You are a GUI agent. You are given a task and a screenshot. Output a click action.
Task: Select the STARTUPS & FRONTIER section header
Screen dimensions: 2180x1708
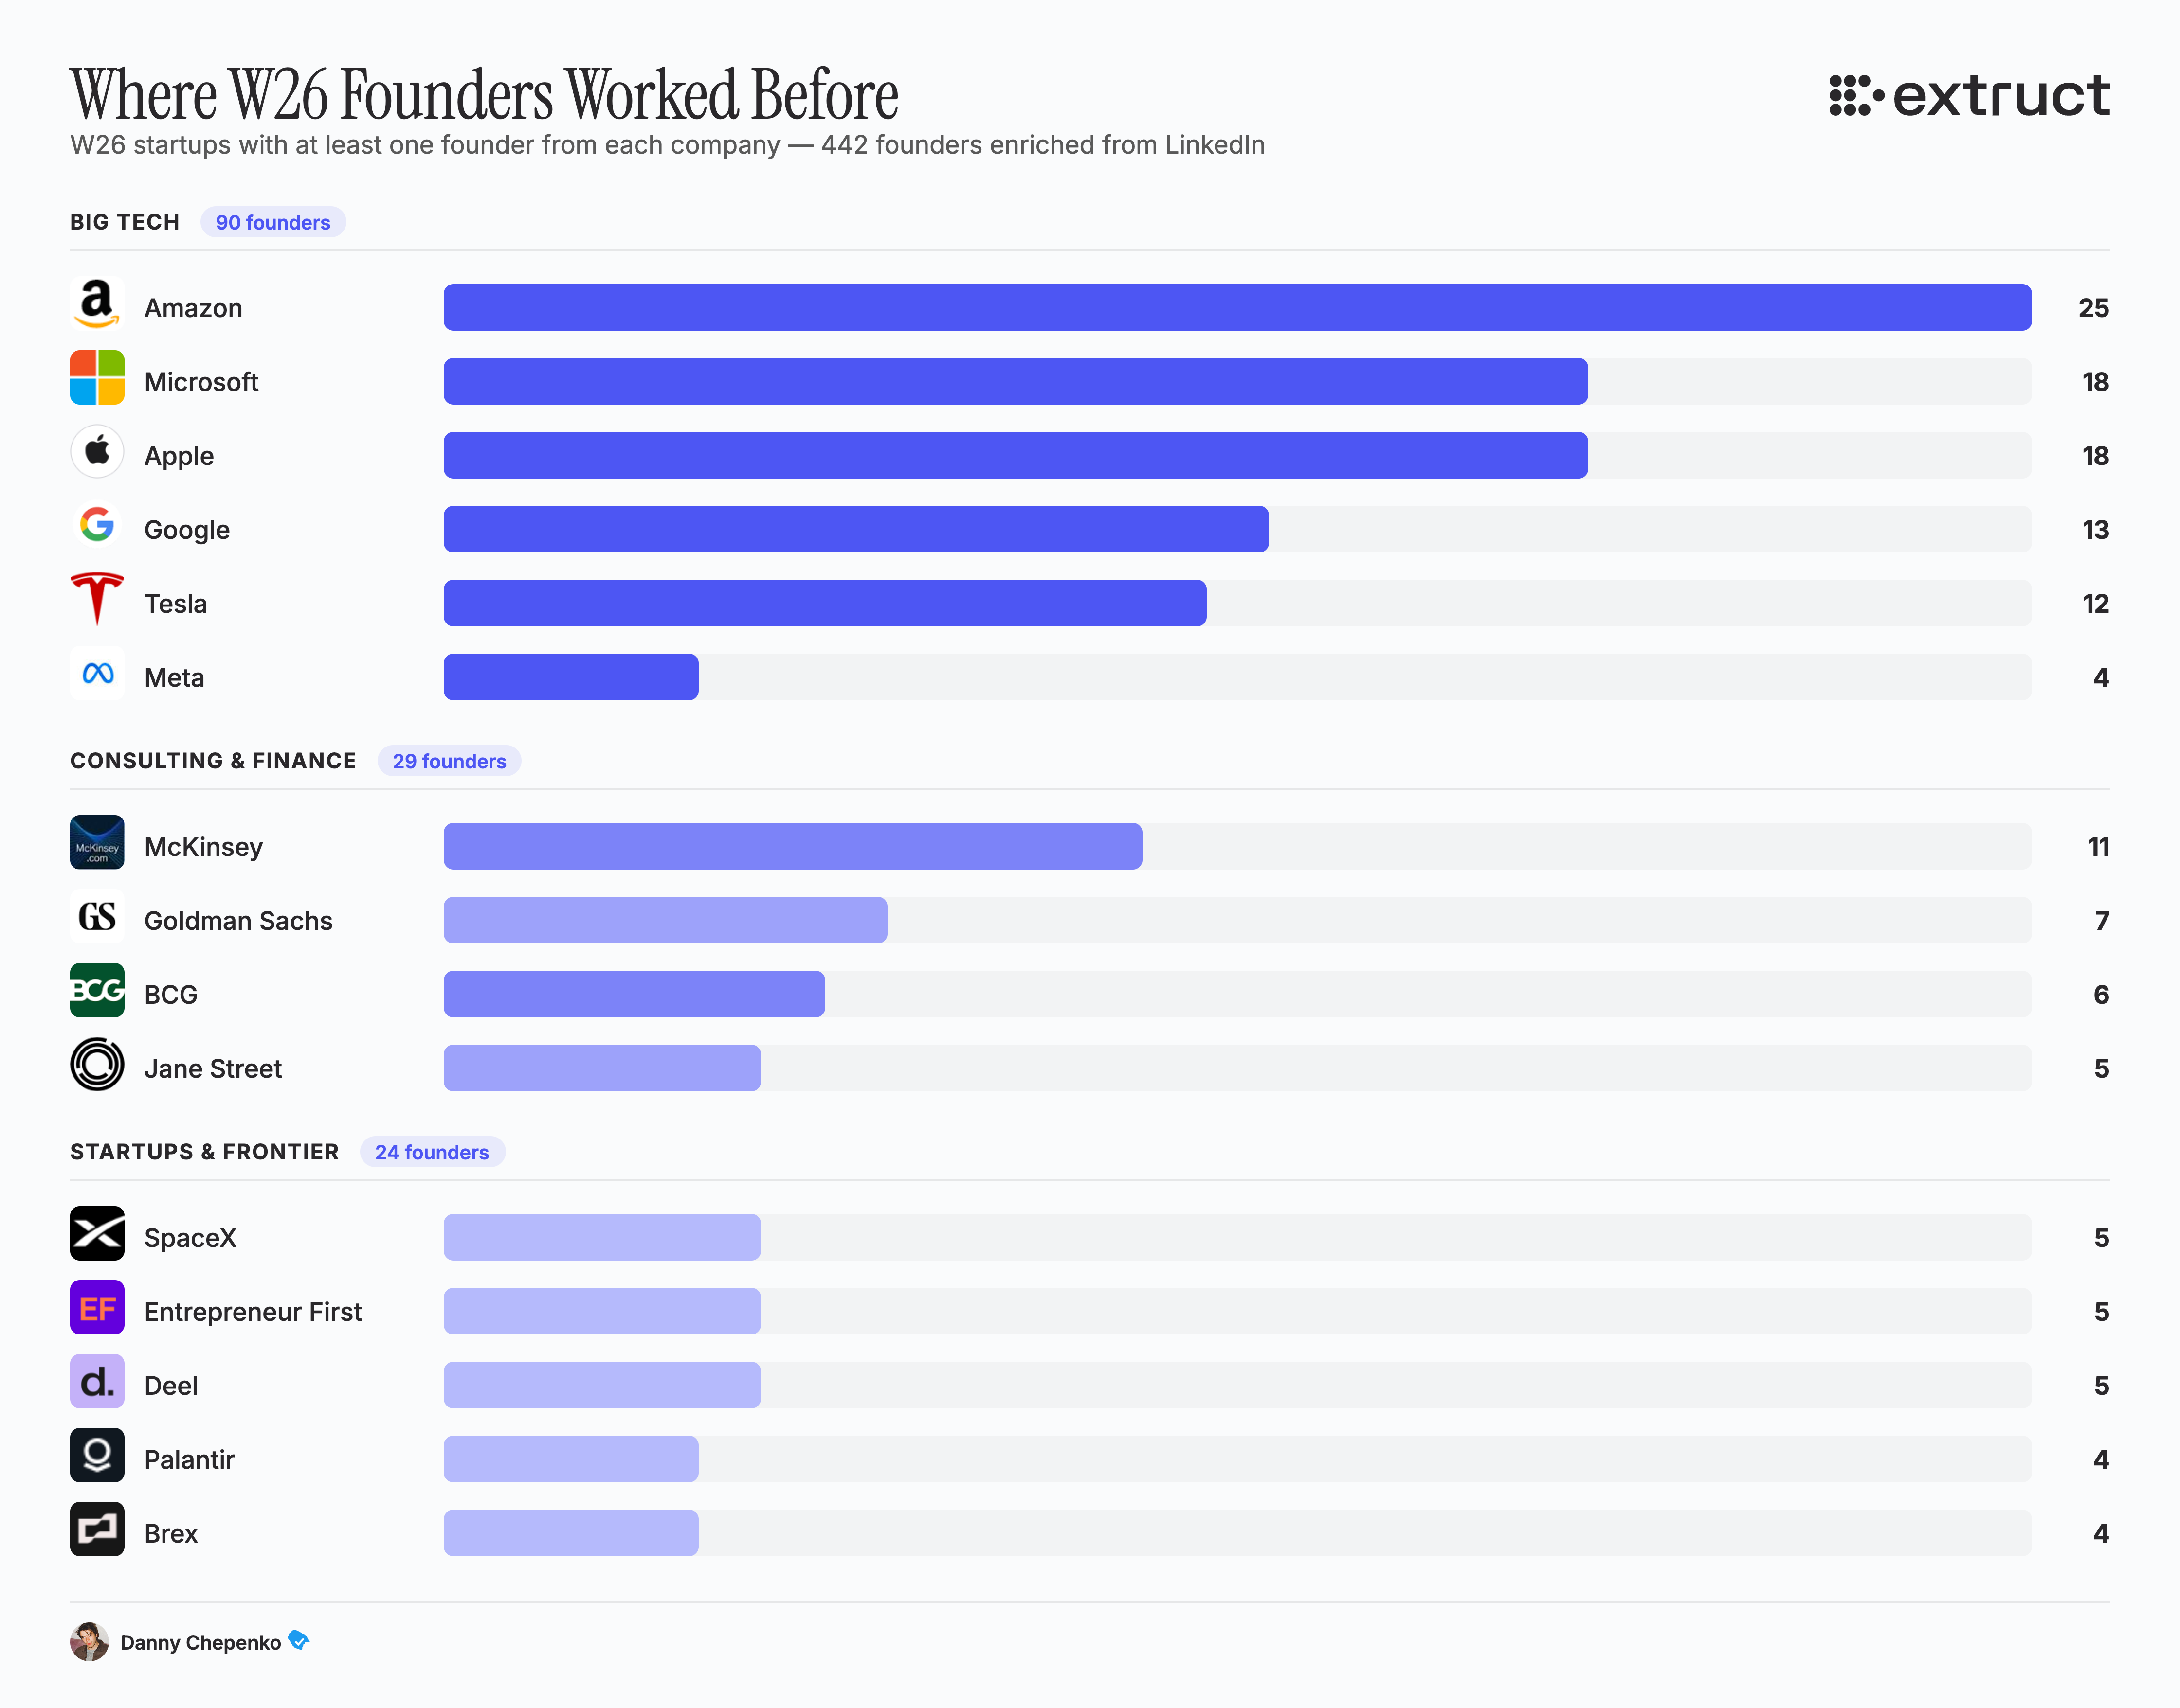pyautogui.click(x=203, y=1151)
